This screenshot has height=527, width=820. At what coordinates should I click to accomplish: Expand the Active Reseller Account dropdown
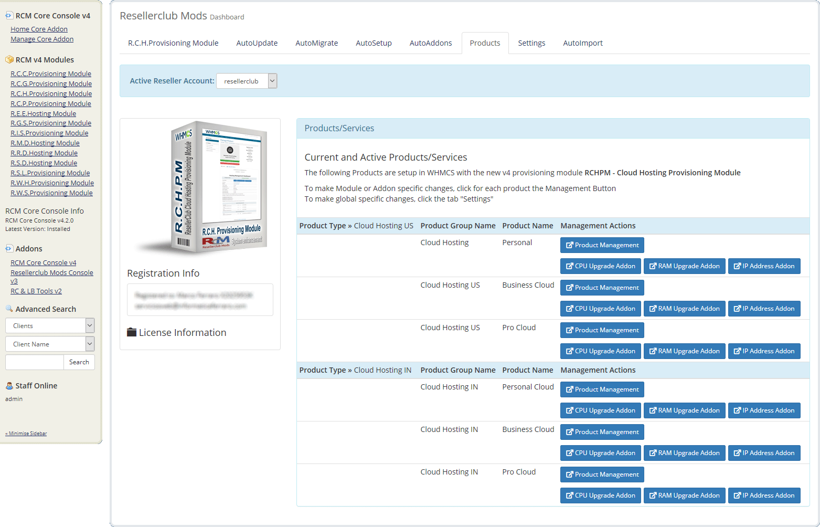(247, 81)
